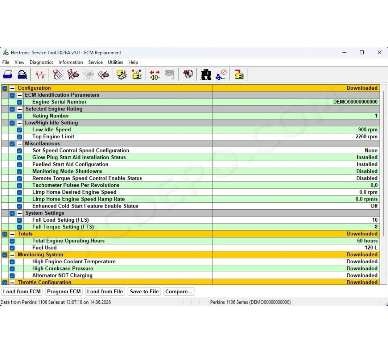Collapse ECM Identification Parameters section
Viewport: 388px width, 353px height.
pyautogui.click(x=19, y=95)
